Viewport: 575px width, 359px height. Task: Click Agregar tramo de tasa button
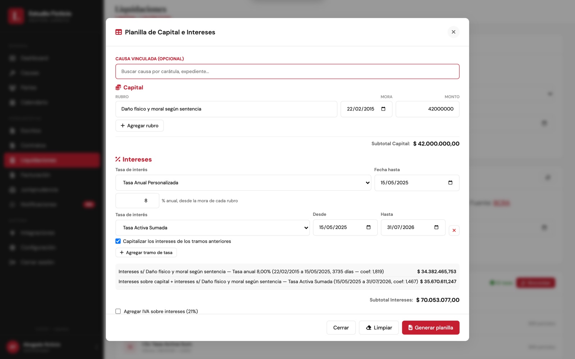(146, 252)
